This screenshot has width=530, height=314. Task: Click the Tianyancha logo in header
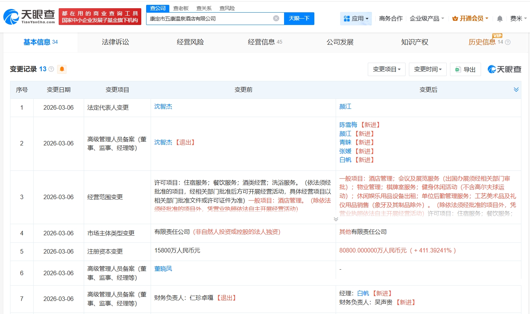pos(29,17)
